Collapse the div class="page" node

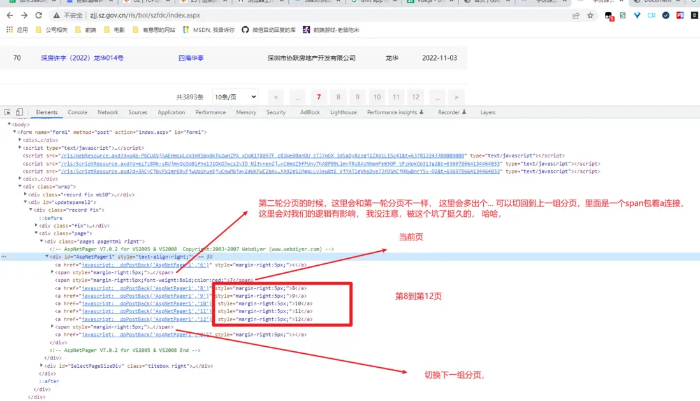click(36, 233)
